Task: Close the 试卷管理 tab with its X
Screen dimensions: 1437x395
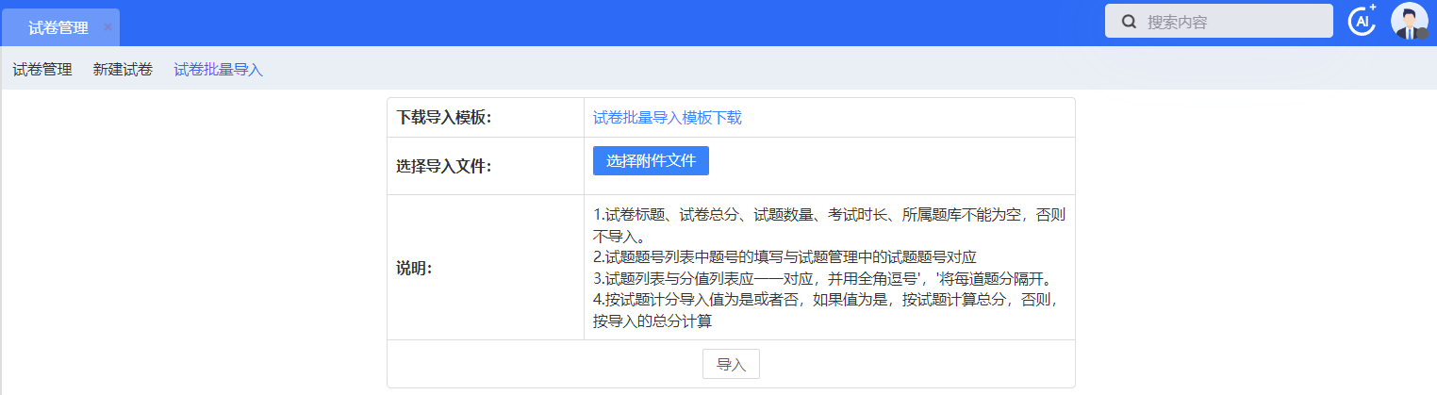Action: (x=107, y=27)
